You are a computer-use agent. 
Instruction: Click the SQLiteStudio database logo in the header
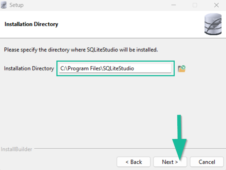[x=212, y=24]
